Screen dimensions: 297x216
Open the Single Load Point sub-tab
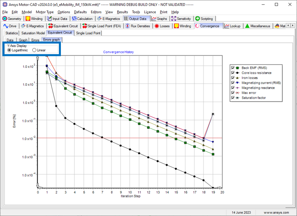(x=88, y=33)
